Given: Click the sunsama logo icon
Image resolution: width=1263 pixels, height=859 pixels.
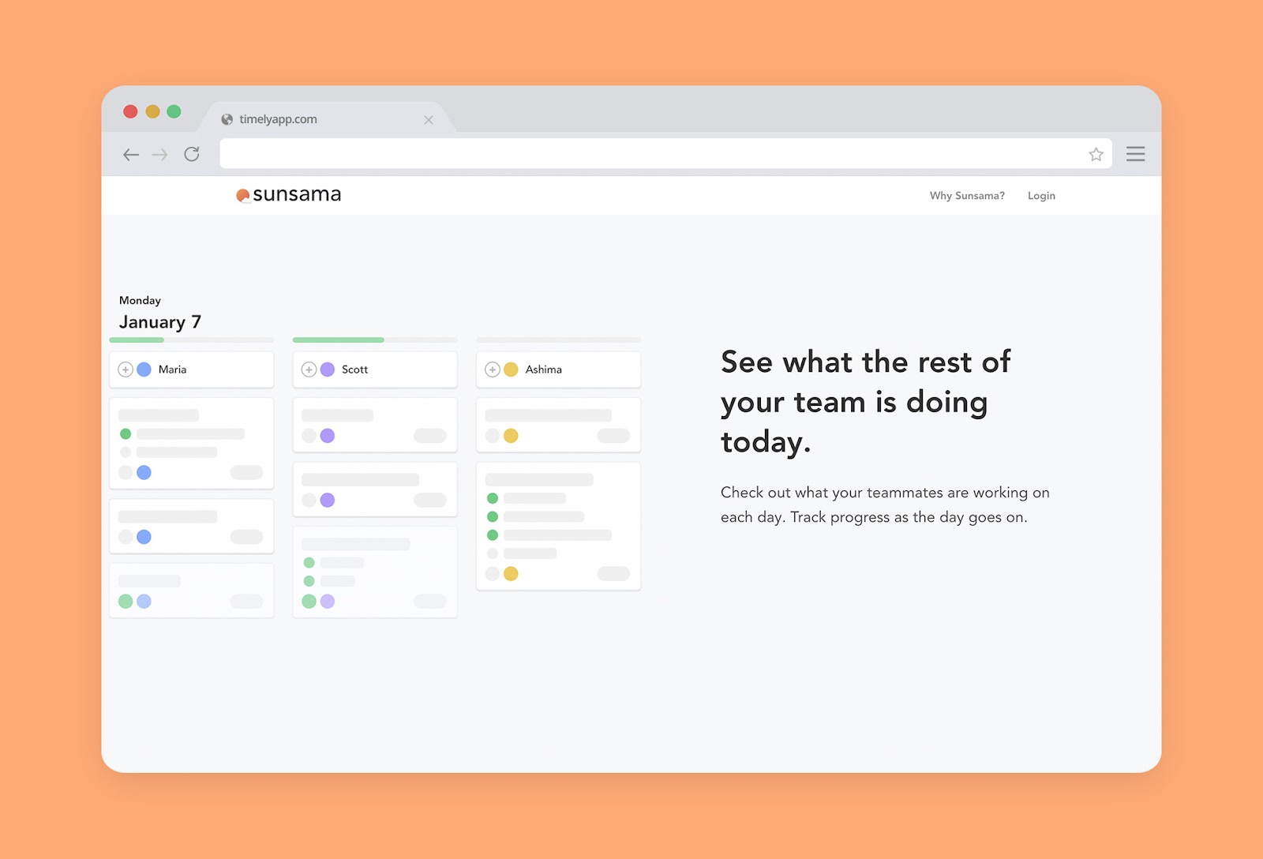Looking at the screenshot, I should (242, 194).
